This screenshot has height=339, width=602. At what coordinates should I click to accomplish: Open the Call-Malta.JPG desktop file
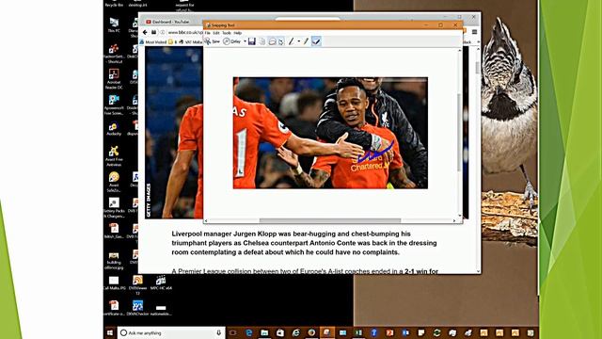114,282
